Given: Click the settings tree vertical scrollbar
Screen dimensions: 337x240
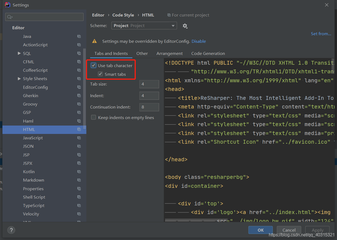Looking at the screenshot, I should (85, 89).
